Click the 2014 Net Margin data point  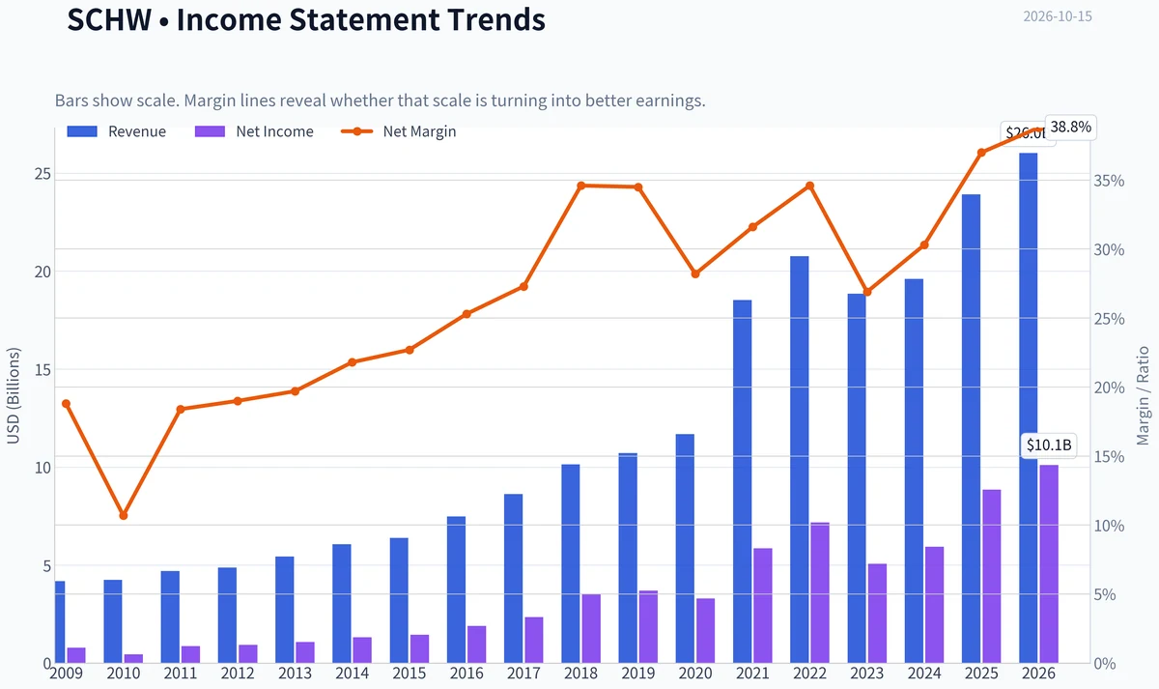pos(352,362)
